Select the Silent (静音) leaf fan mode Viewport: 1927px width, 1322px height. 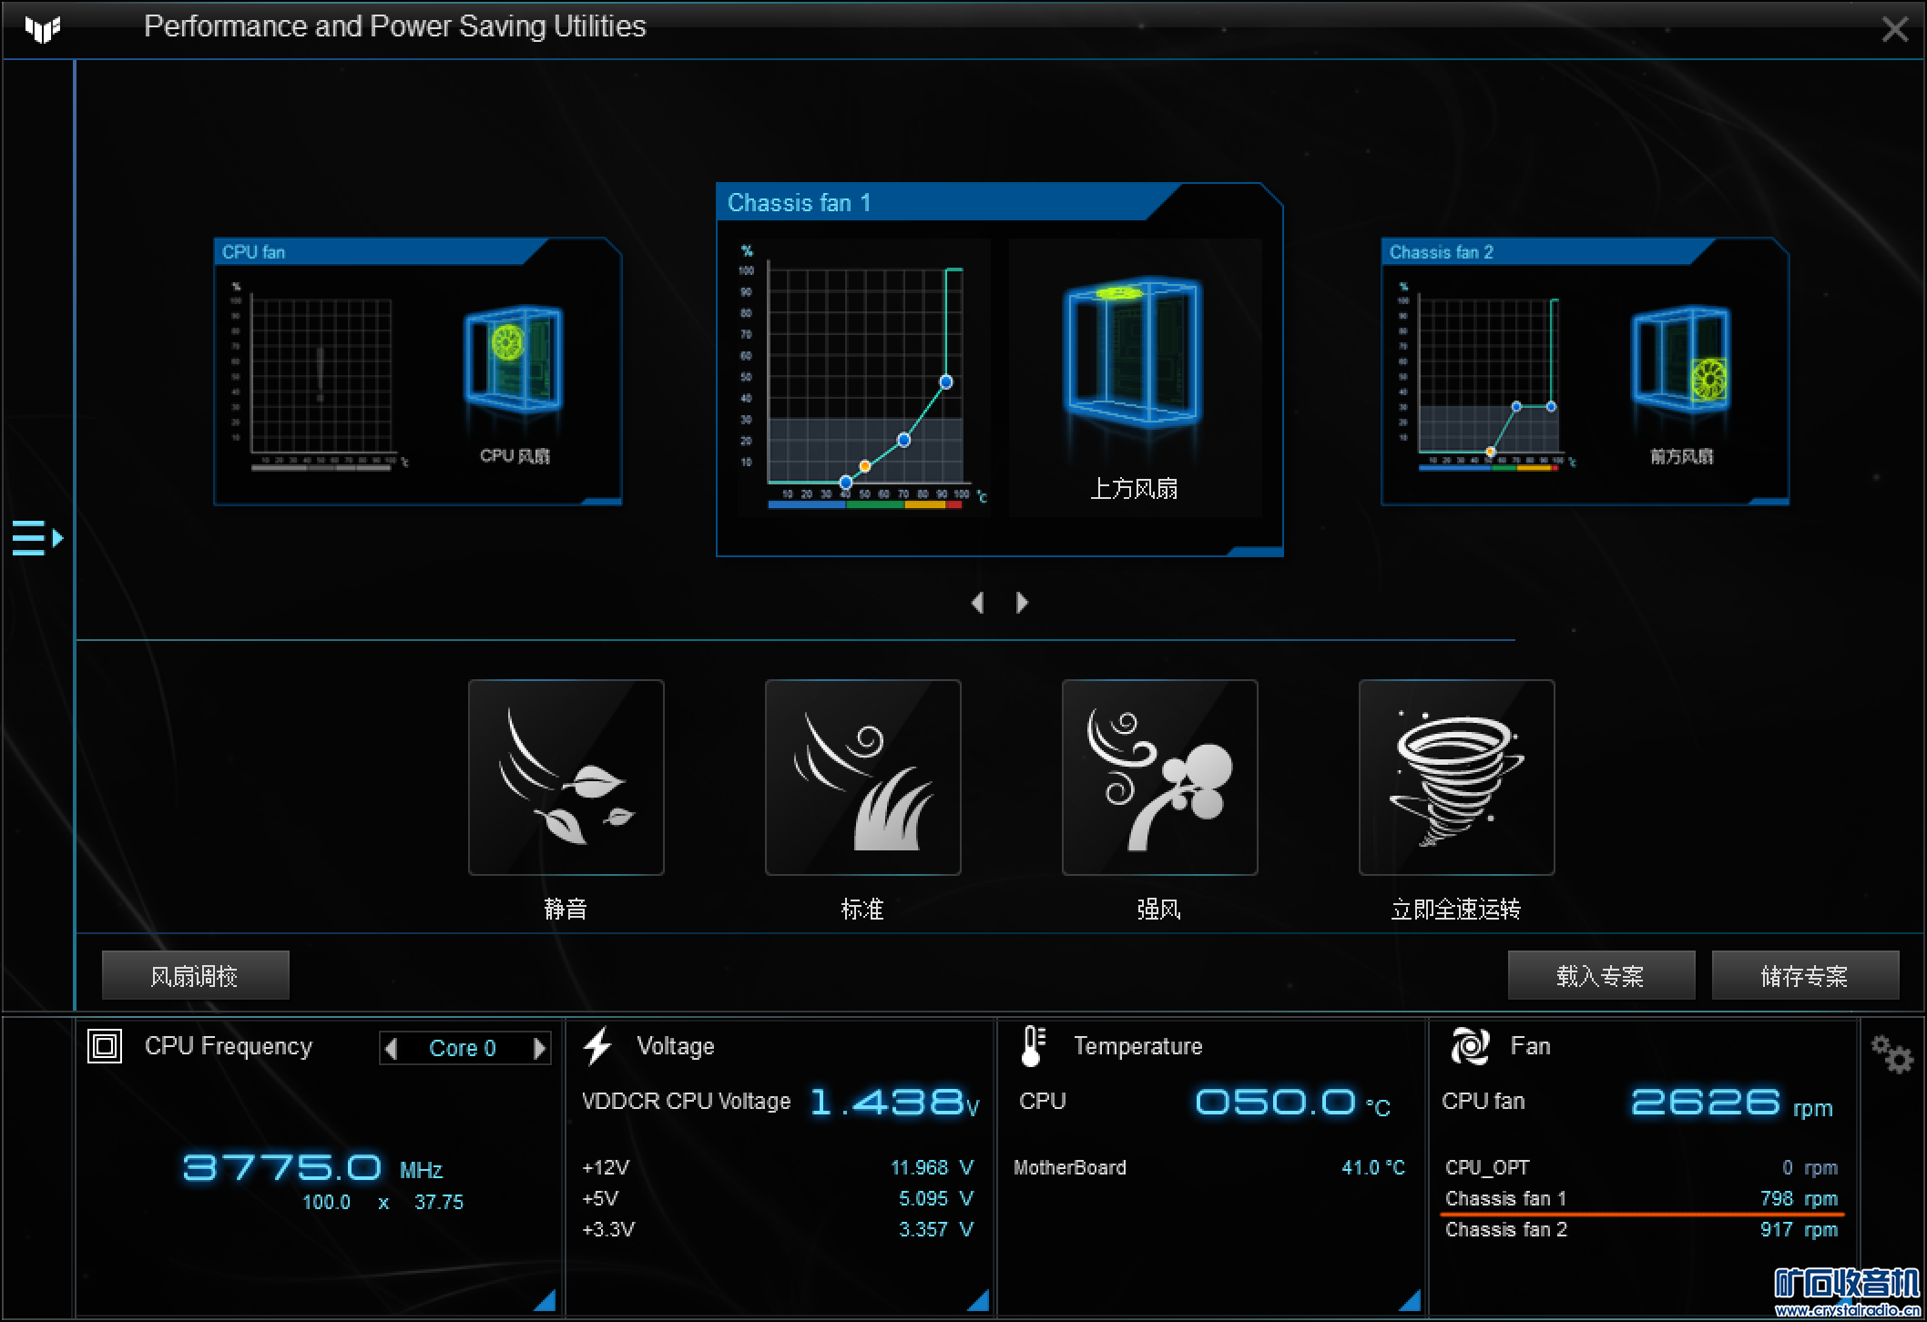[566, 777]
